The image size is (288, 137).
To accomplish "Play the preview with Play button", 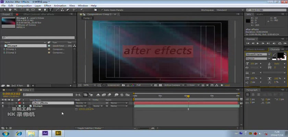I will pyautogui.click(x=258, y=43).
